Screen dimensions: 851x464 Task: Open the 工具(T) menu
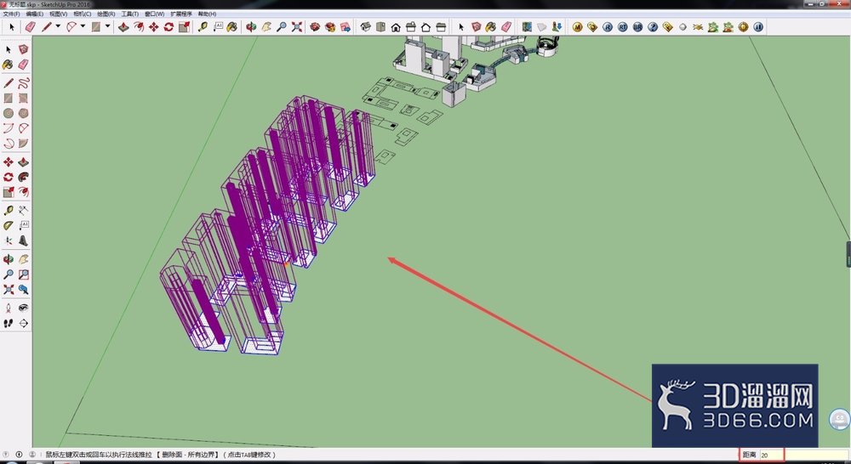click(129, 14)
